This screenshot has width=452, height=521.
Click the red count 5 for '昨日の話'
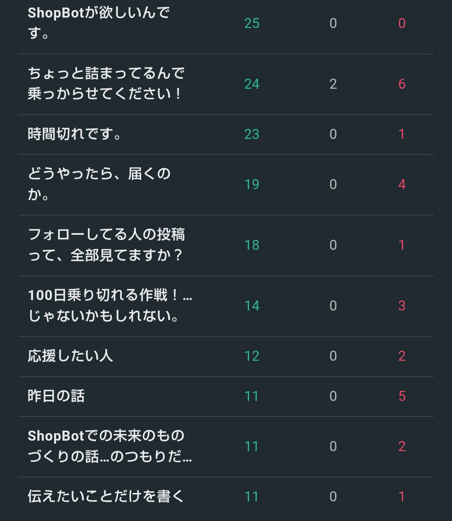tap(402, 396)
